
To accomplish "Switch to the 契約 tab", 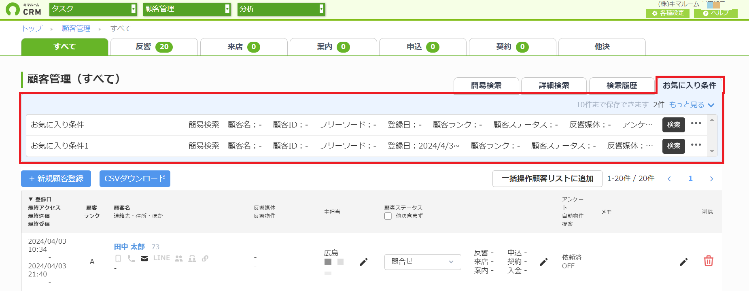I will [x=512, y=47].
